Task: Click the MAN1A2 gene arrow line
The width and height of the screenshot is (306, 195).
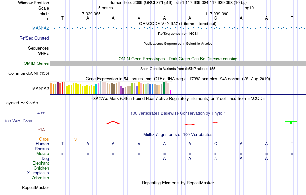Action: (178, 28)
